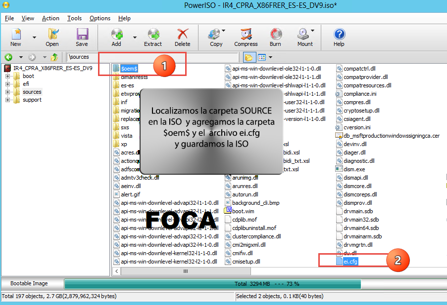
Task: Expand the support folder in tree
Action: [x=8, y=100]
